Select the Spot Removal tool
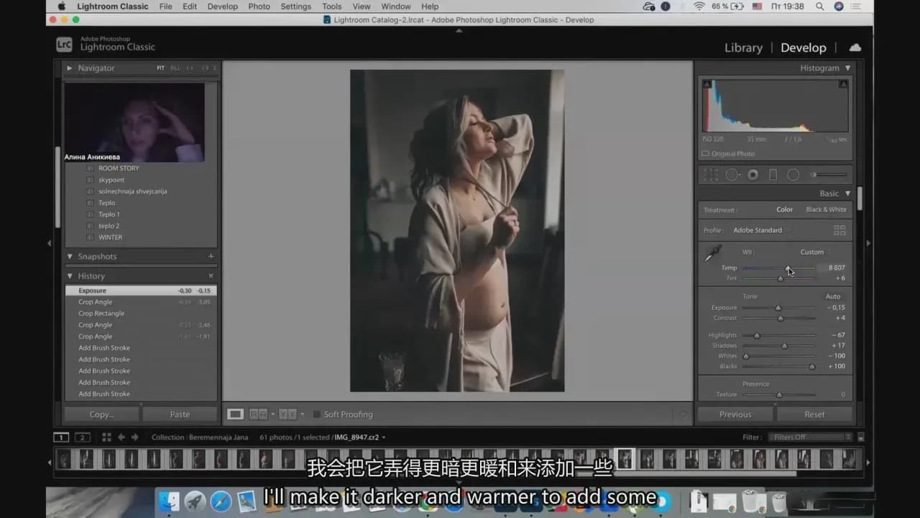This screenshot has width=920, height=518. [x=732, y=175]
